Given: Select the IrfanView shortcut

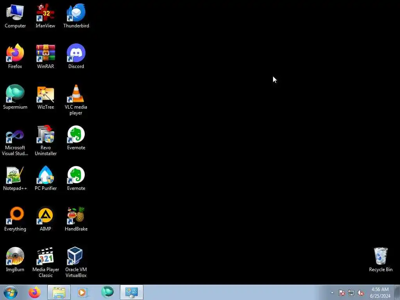Looking at the screenshot, I should coord(45,16).
